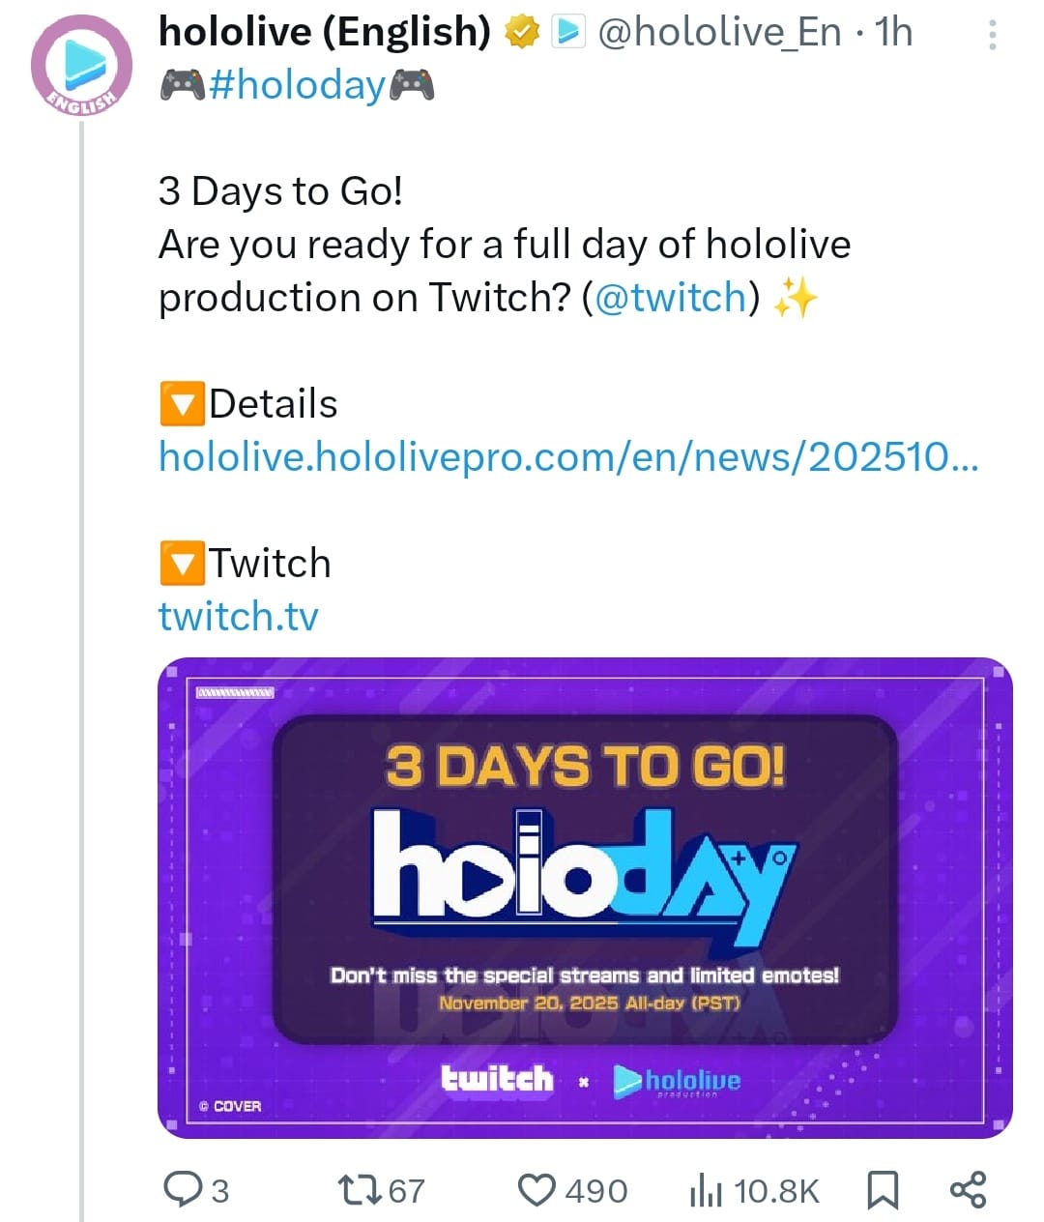Screen dimensions: 1044x1222
Task: Click the hololive (English) display name
Action: pos(326,33)
